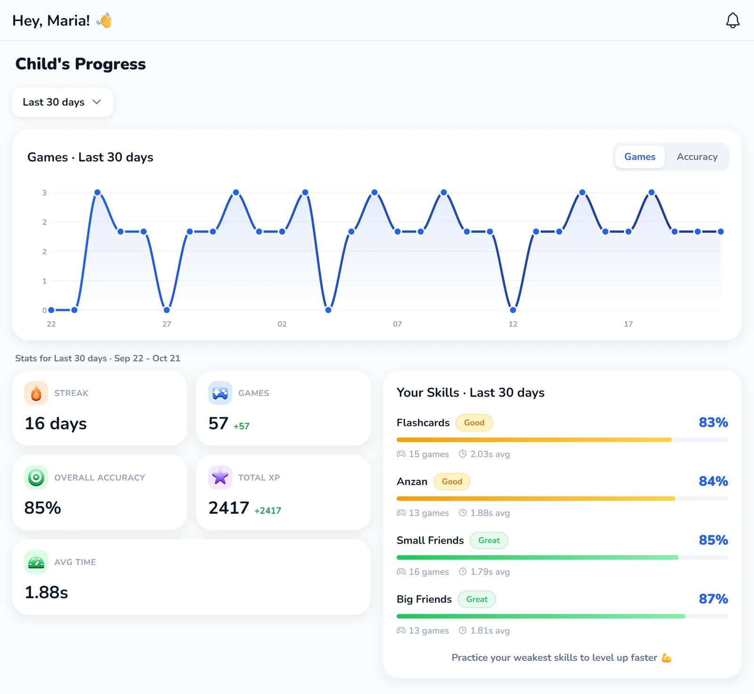Open the Last 30 days dropdown
754x694 pixels.
pos(62,102)
